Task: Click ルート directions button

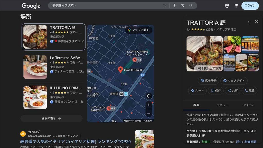Action: pos(197,91)
